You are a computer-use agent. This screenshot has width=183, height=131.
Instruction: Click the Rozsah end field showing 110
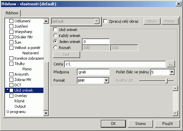pyautogui.click(x=124, y=48)
